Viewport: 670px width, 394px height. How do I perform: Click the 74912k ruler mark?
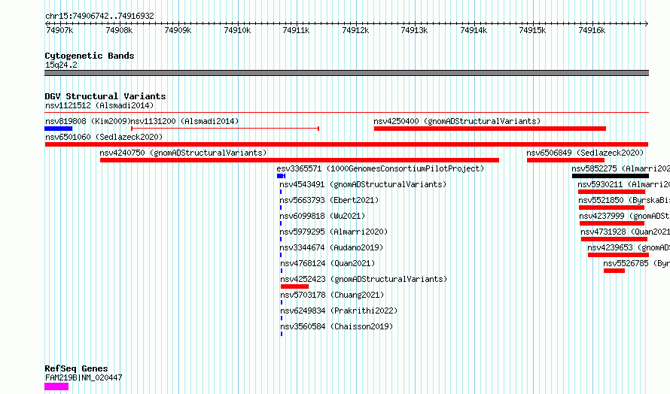[x=355, y=30]
